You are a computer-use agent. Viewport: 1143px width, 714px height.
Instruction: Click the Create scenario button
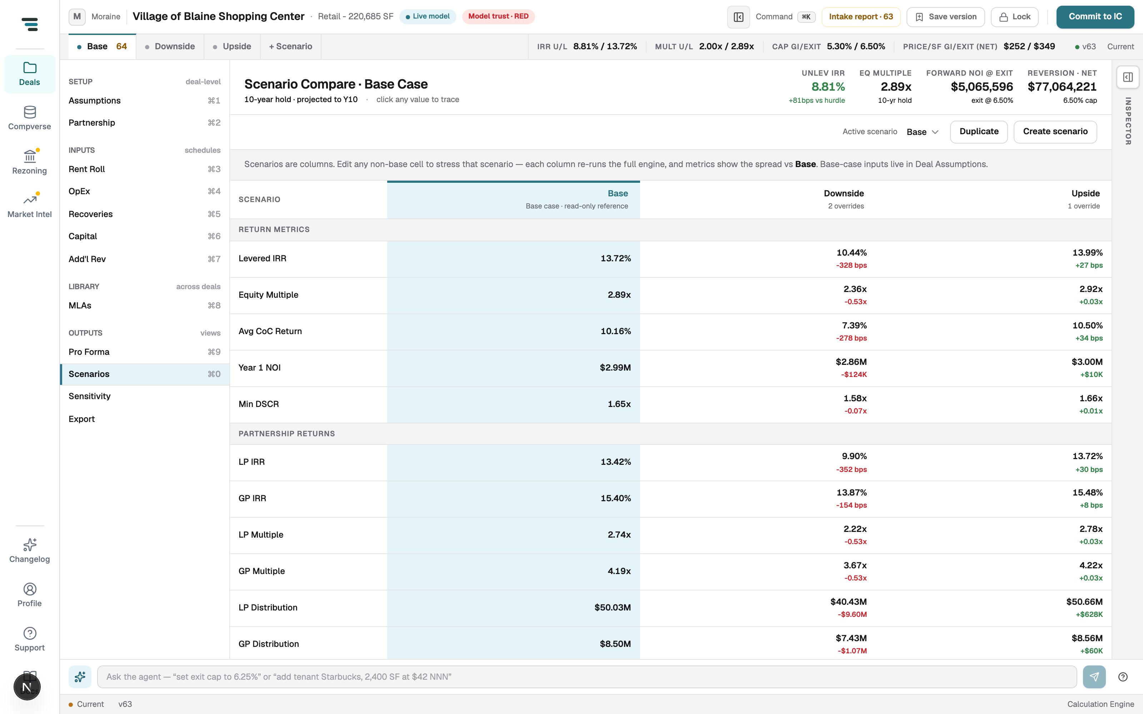[x=1055, y=132]
